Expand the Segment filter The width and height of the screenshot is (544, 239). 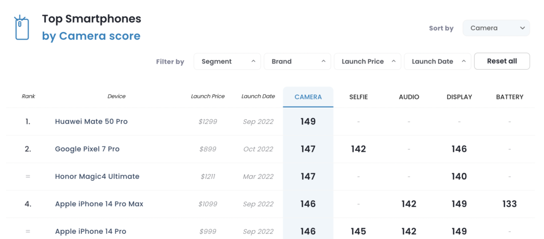[x=227, y=61]
